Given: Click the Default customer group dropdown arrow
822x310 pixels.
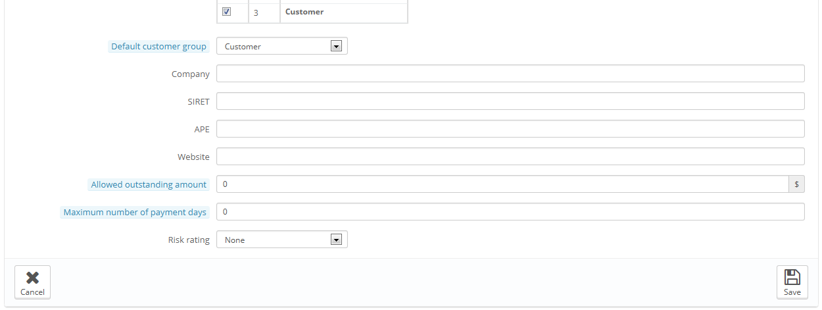Looking at the screenshot, I should tap(337, 46).
